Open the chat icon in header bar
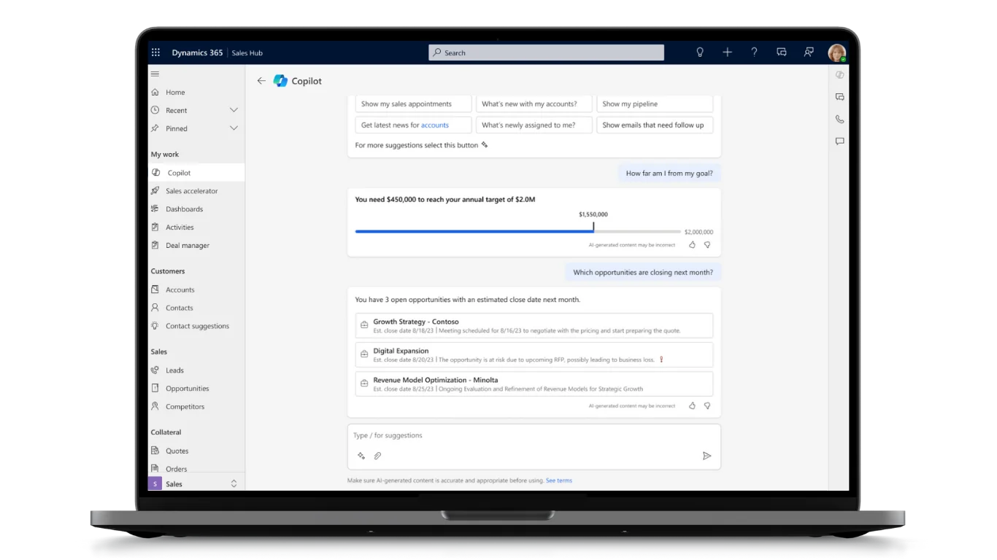The height and width of the screenshot is (560, 997). point(782,52)
